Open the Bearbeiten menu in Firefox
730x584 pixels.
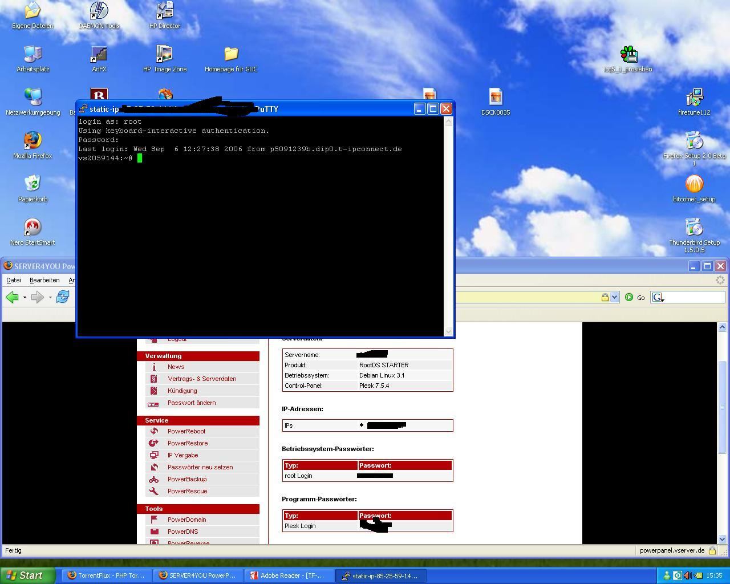pos(44,280)
